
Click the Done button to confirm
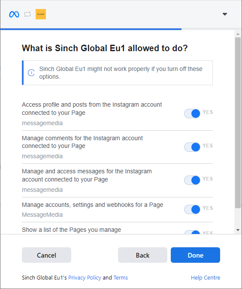(x=195, y=255)
